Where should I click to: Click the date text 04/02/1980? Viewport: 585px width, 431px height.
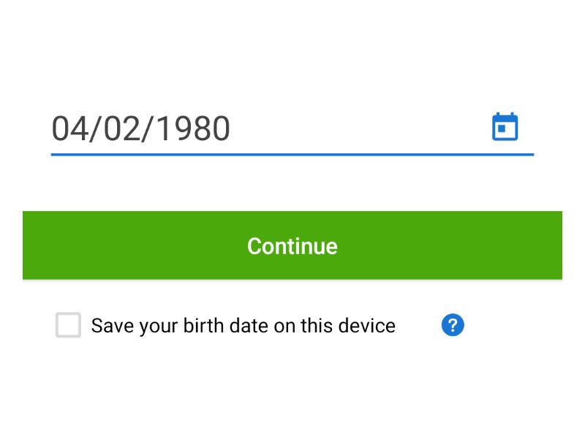coord(140,129)
